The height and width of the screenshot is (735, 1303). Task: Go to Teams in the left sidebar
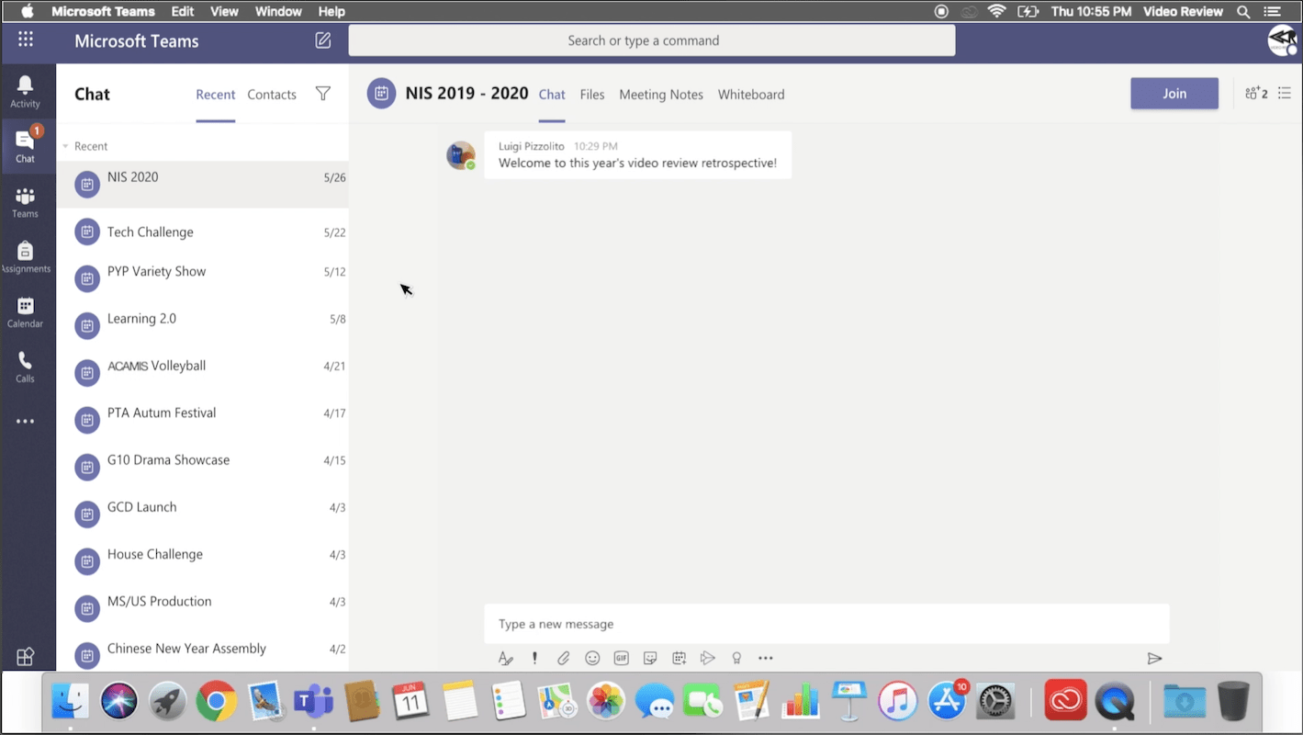25,202
